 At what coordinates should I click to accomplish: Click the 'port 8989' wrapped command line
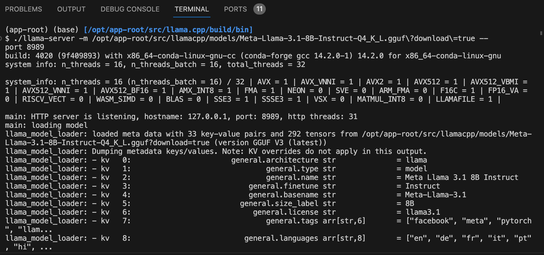(25, 47)
